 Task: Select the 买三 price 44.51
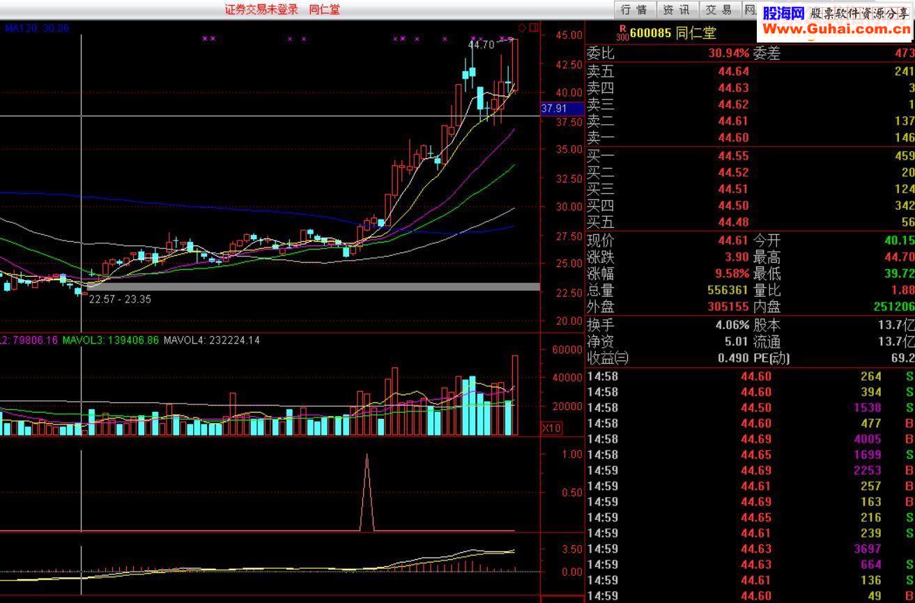[733, 189]
